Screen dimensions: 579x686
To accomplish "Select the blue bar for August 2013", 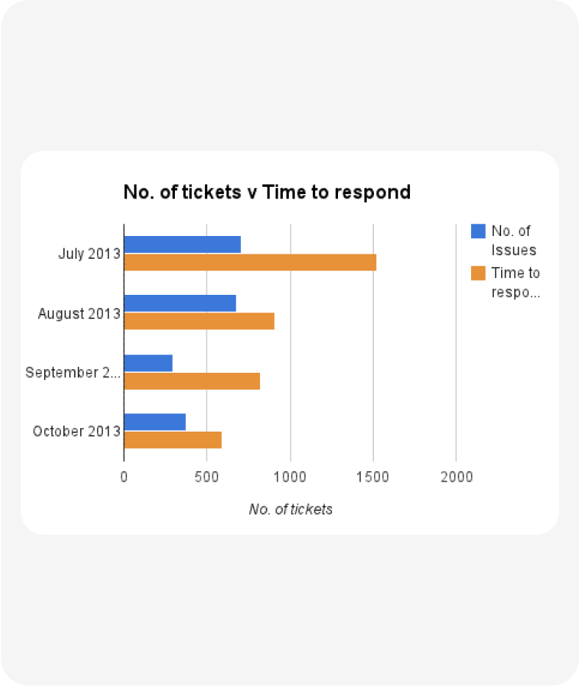I will tap(180, 303).
